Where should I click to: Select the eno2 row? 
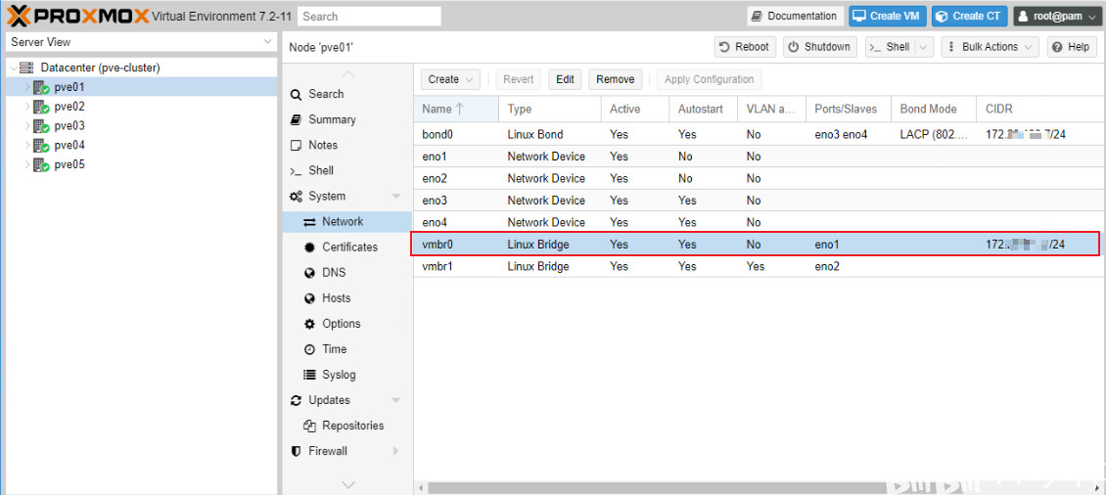(758, 178)
